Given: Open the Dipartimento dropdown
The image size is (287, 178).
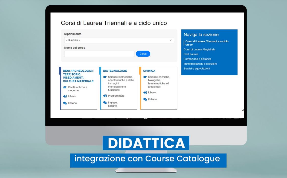Looking at the screenshot, I should click(119, 40).
